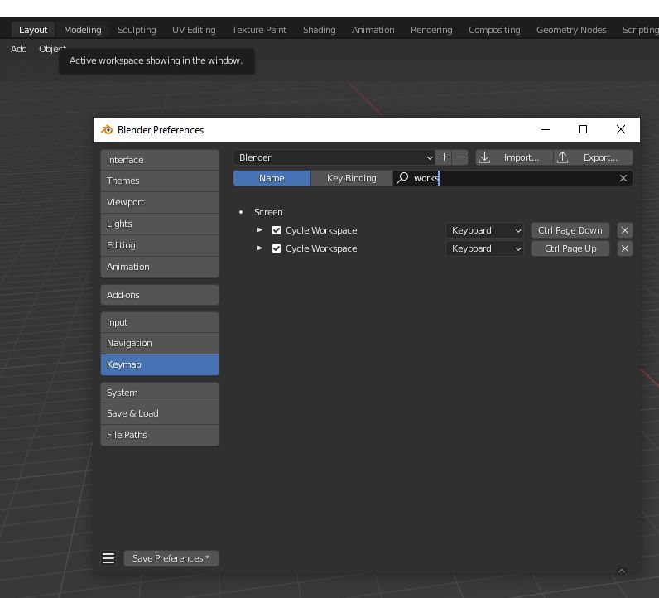Open the UV Editing workspace tab

click(194, 30)
